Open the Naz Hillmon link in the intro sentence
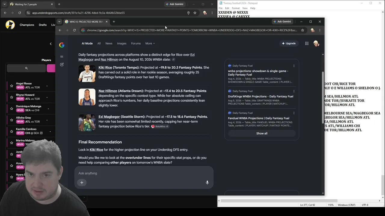Viewport: 385px width, 216px height. (x=109, y=60)
